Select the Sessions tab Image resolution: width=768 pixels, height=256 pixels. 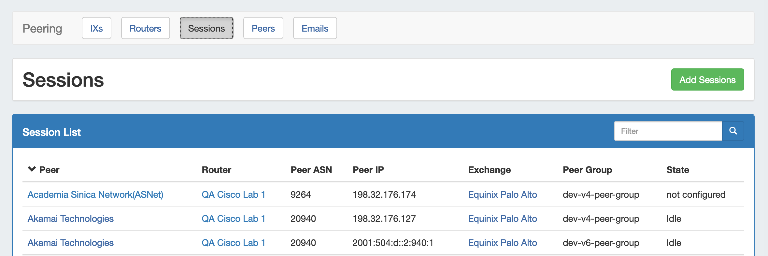point(206,28)
